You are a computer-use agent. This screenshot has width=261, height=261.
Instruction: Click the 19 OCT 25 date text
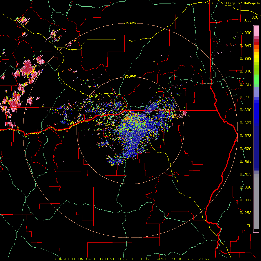pyautogui.click(x=182, y=259)
